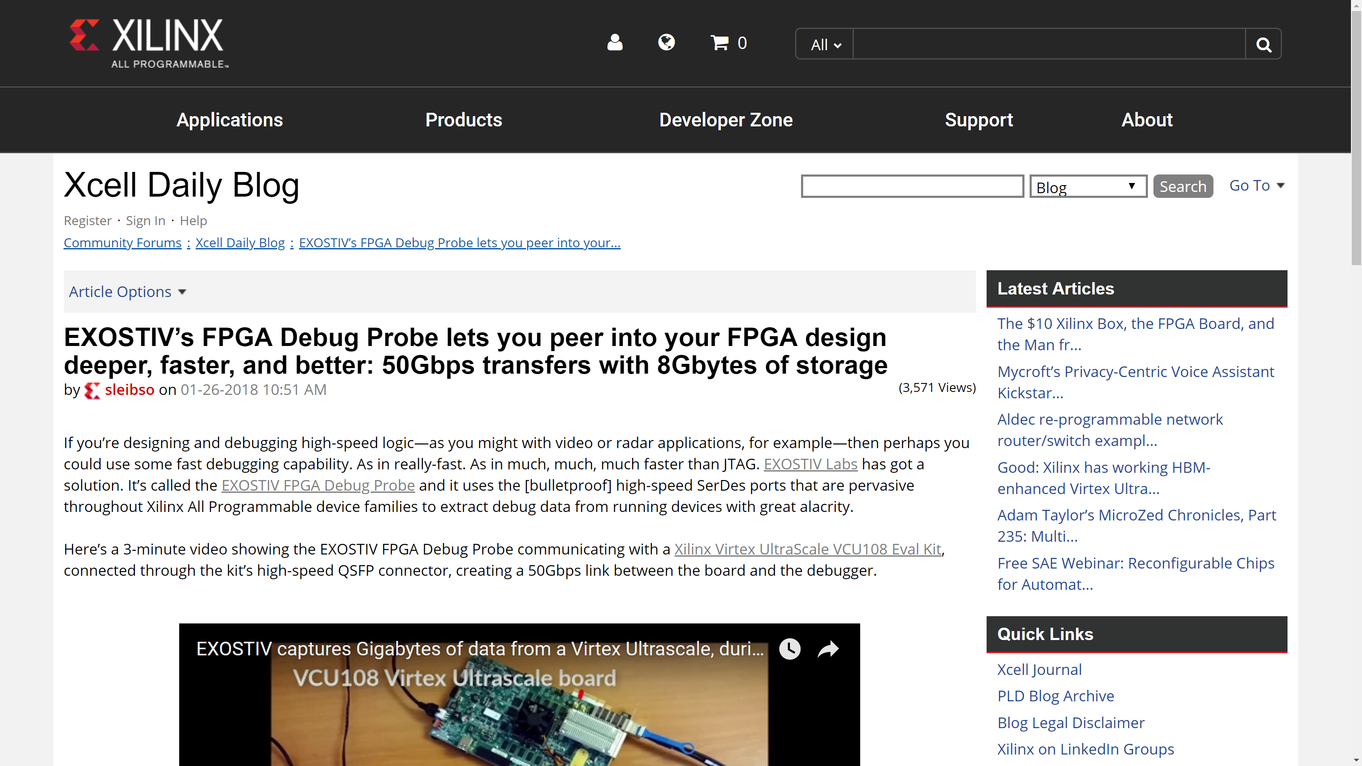Click the Sign In link
This screenshot has height=766, width=1362.
(146, 220)
